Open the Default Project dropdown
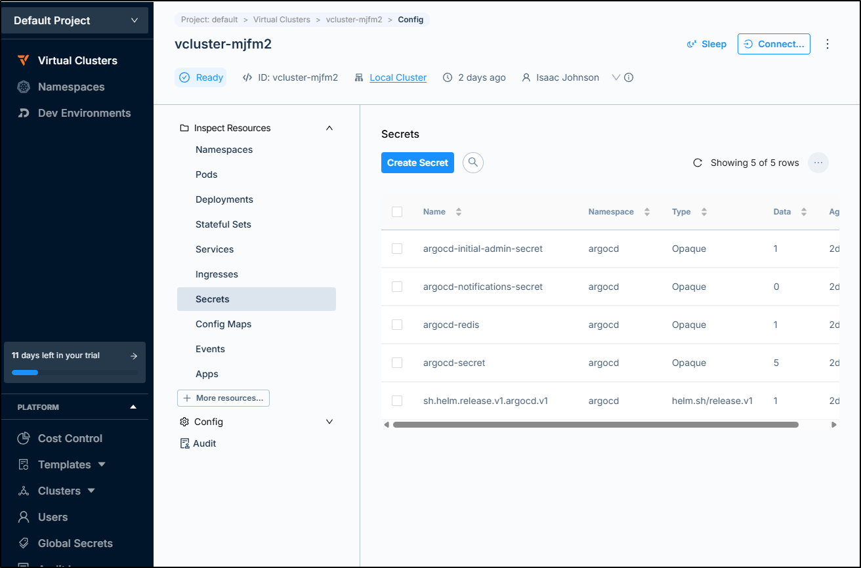The height and width of the screenshot is (568, 861). pos(75,20)
